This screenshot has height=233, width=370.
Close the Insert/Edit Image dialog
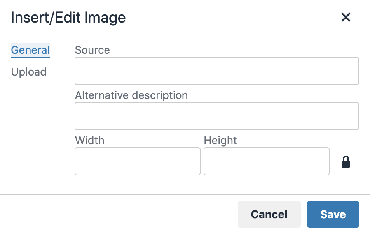coord(346,17)
